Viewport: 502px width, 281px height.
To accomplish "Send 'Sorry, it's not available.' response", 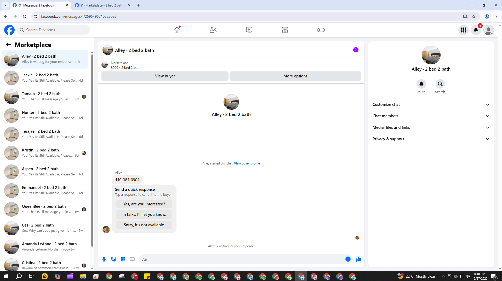I will coord(144,225).
